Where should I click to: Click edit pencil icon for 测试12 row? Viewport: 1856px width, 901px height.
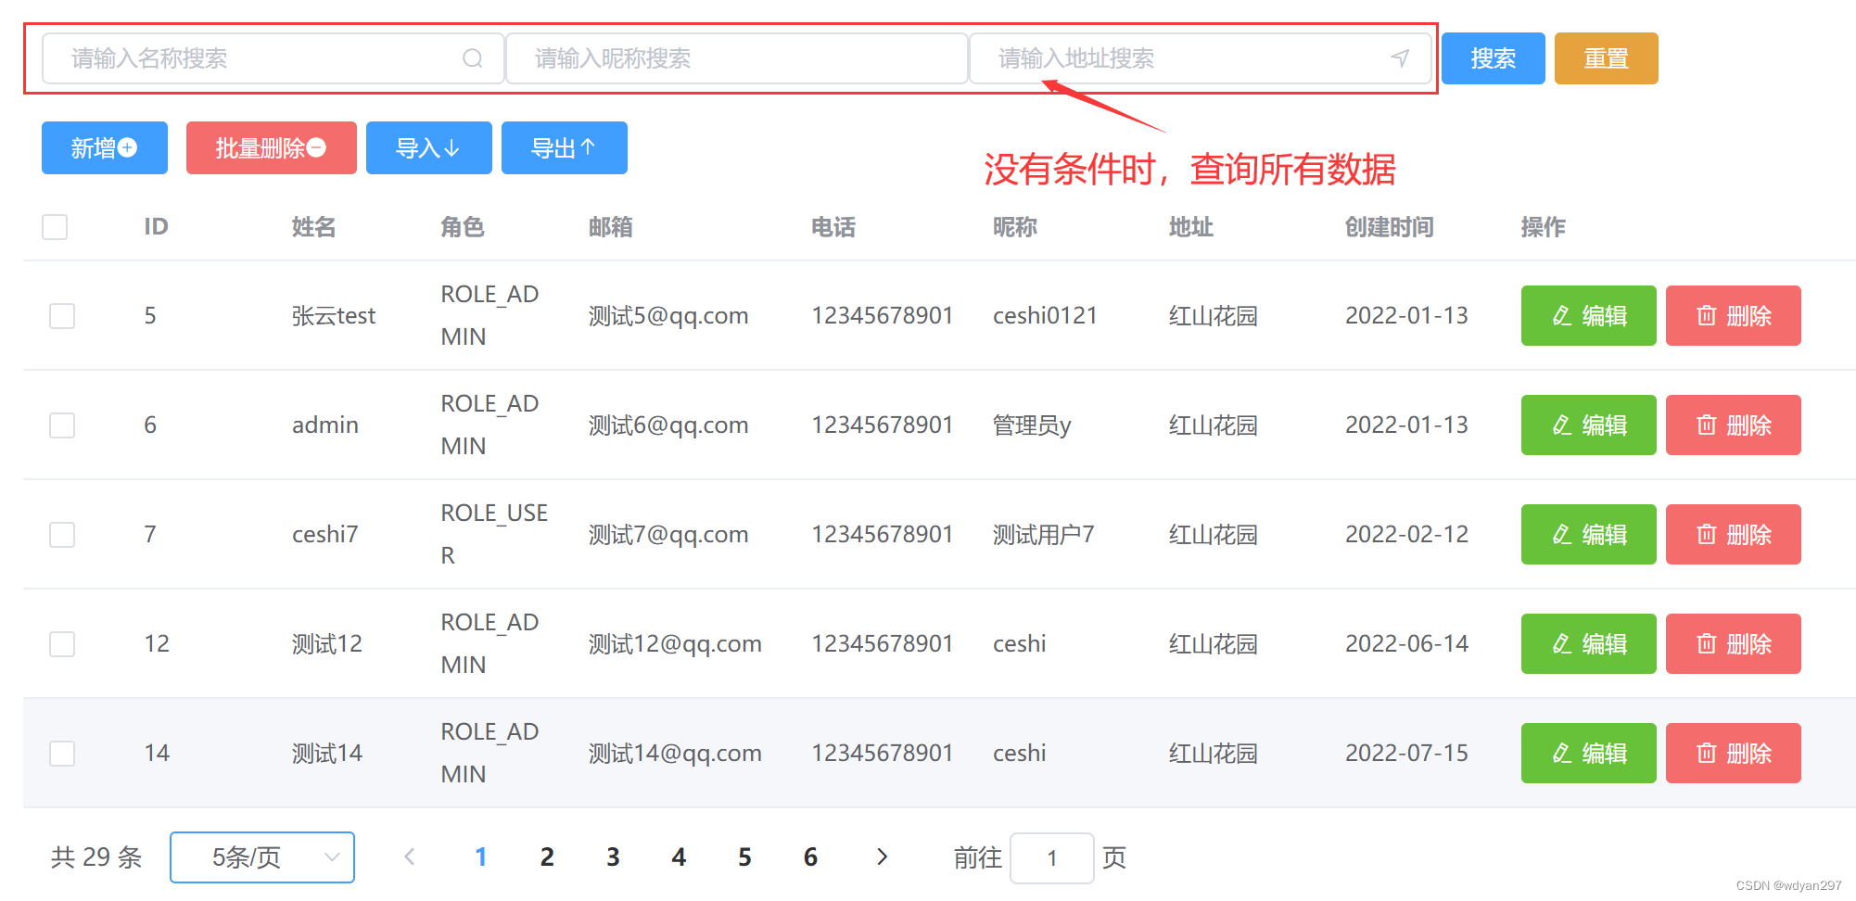coord(1562,644)
